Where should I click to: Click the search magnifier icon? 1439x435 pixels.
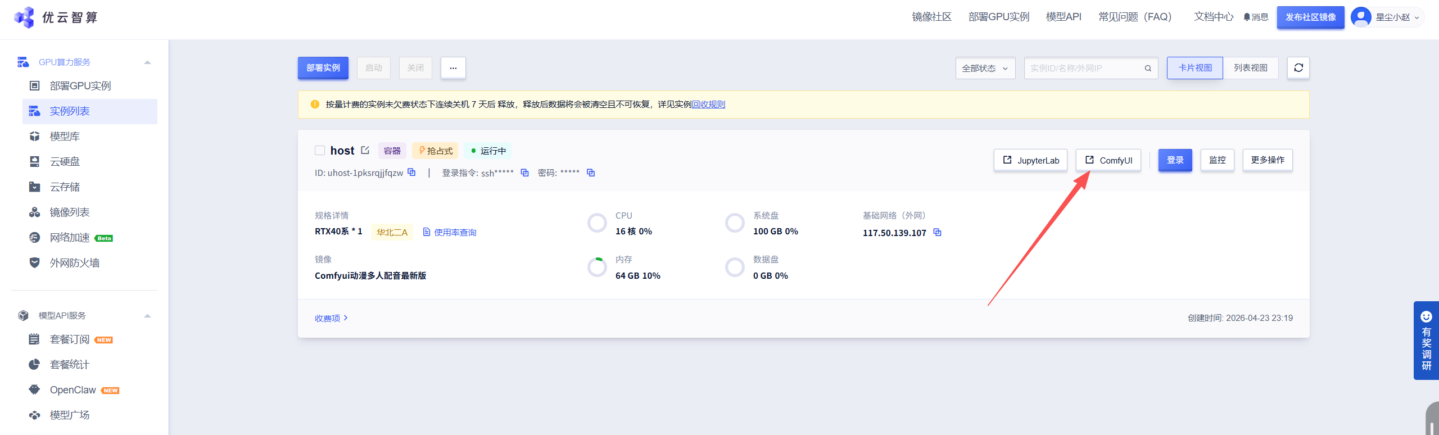[1148, 69]
